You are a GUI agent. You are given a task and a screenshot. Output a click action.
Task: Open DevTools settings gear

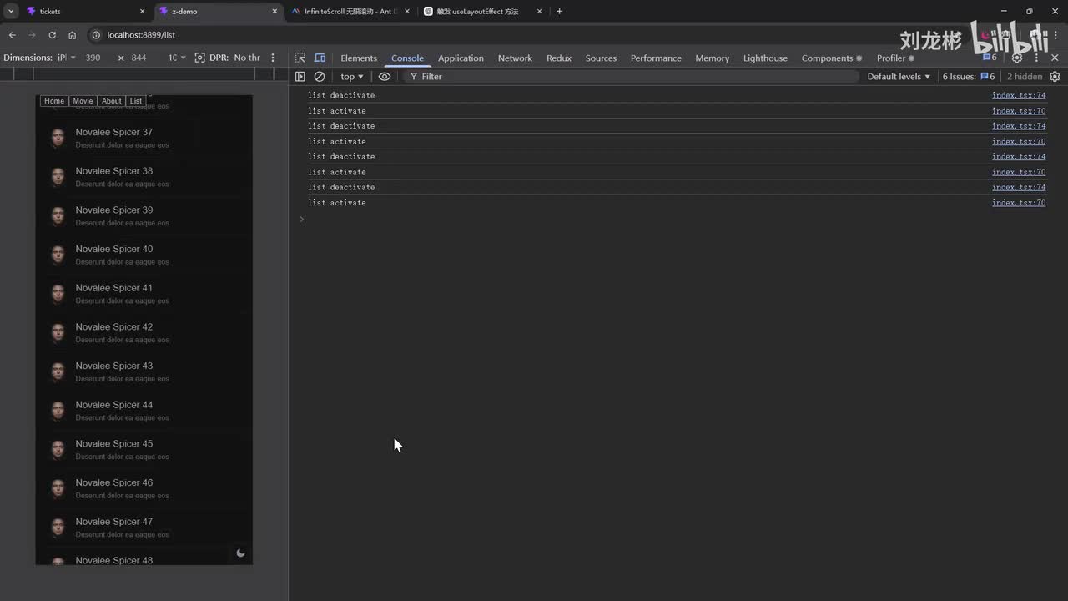tap(1017, 58)
